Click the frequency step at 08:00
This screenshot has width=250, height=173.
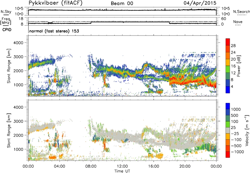[91, 22]
